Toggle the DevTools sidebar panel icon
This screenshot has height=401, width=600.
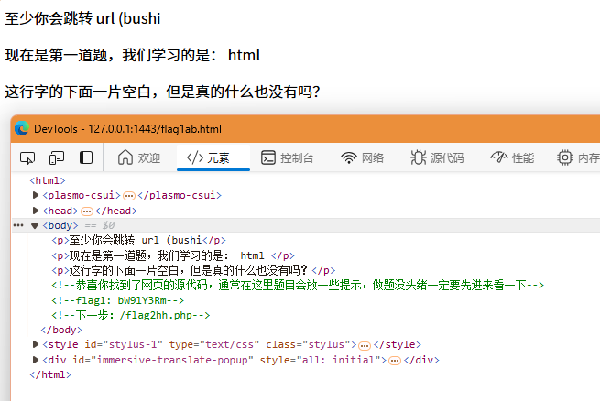point(86,157)
